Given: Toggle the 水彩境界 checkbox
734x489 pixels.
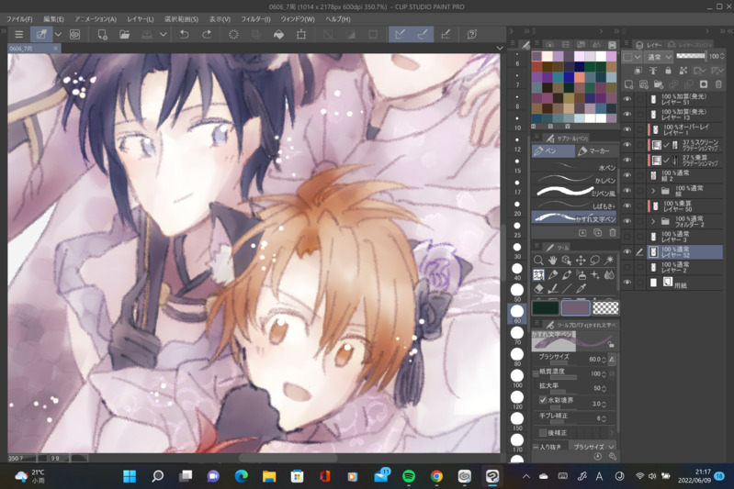Looking at the screenshot, I should point(543,400).
